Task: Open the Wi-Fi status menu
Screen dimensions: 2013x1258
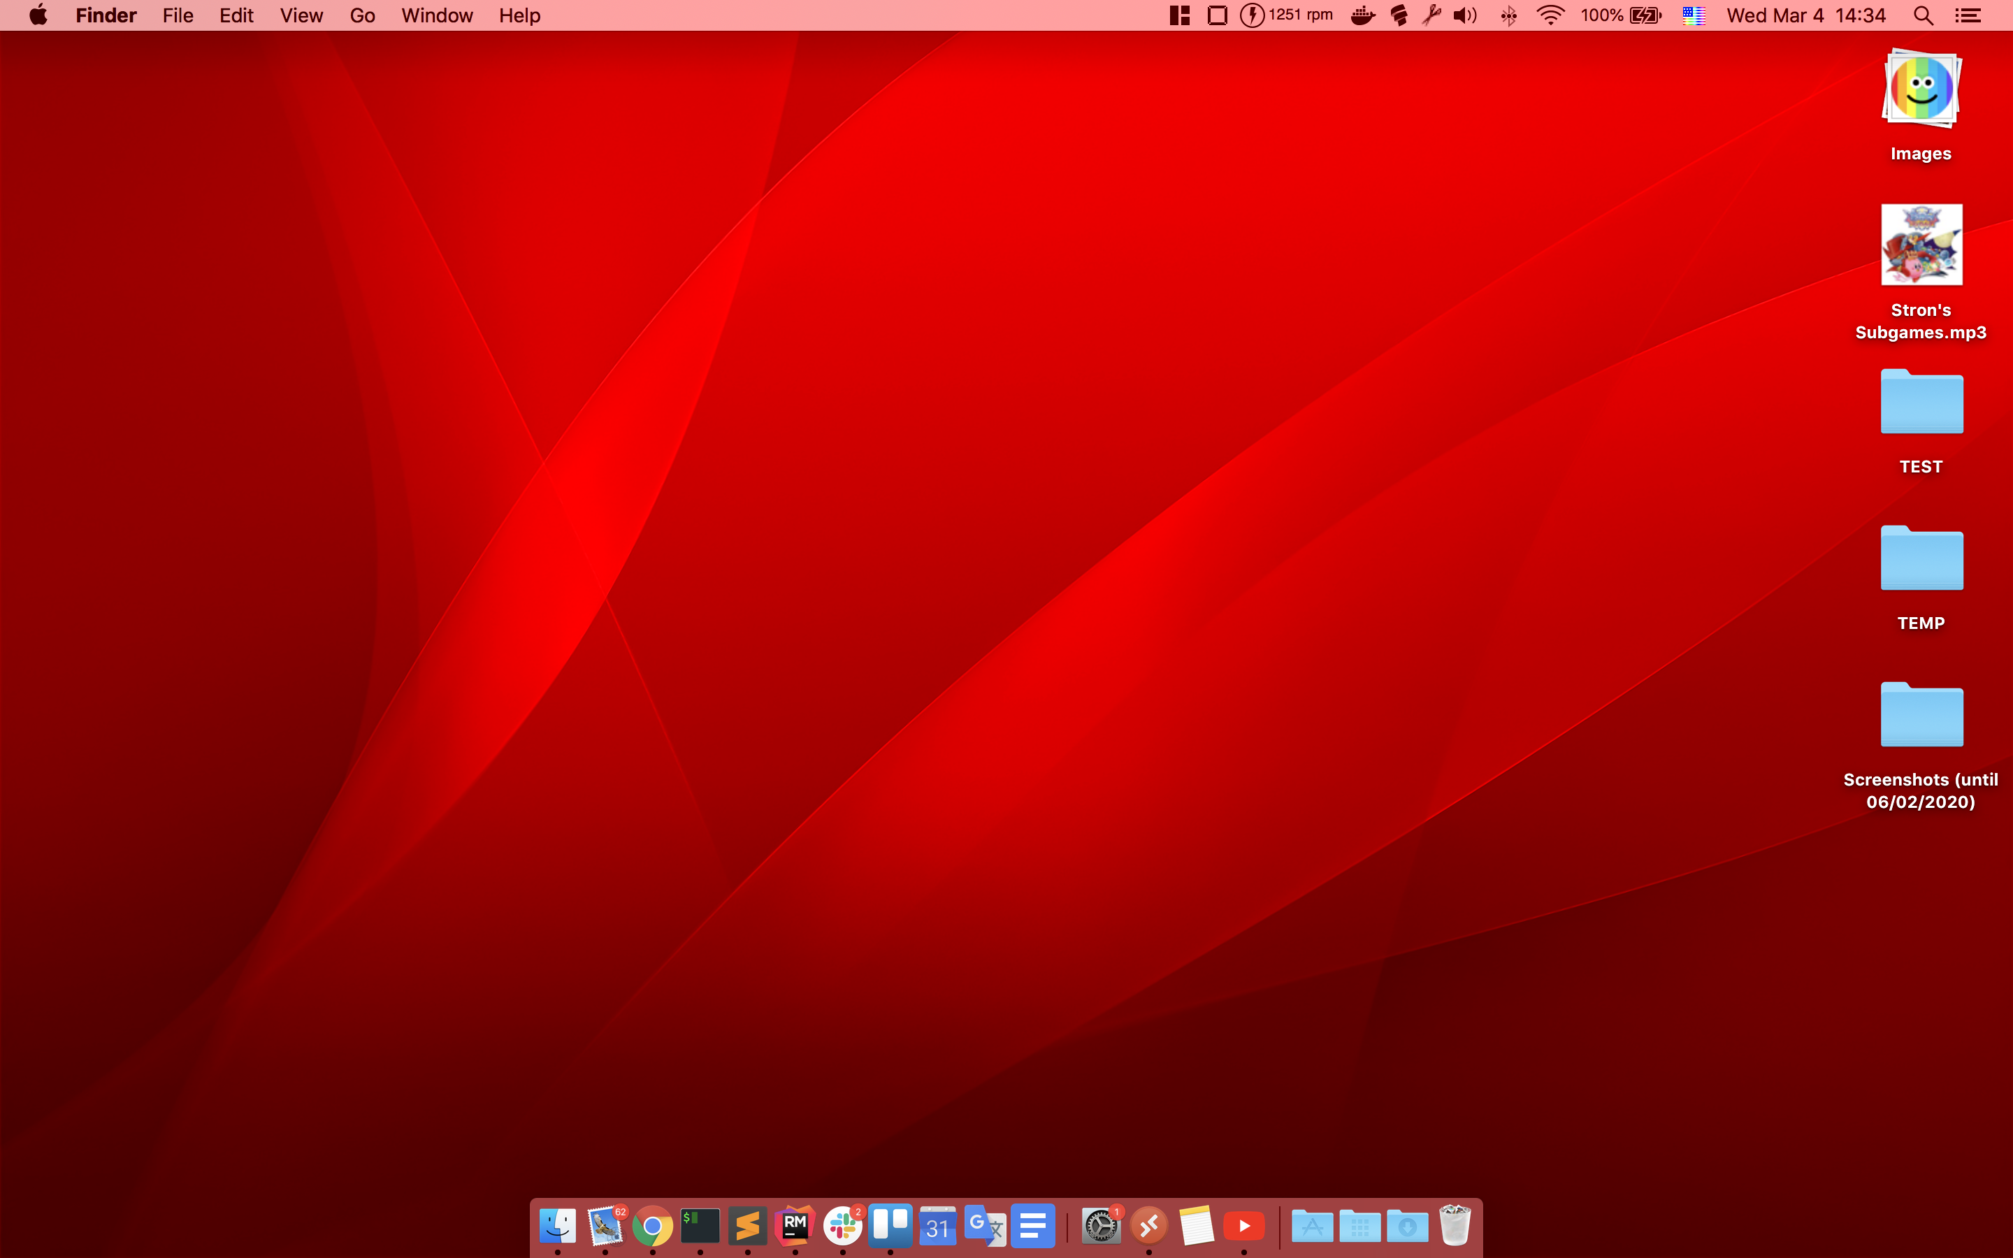Action: pos(1550,15)
